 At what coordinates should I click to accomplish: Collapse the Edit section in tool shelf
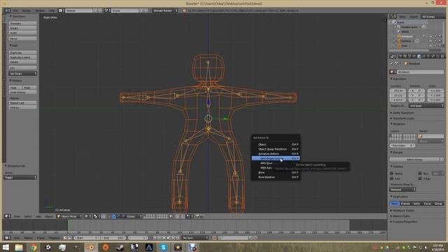(x=14, y=45)
